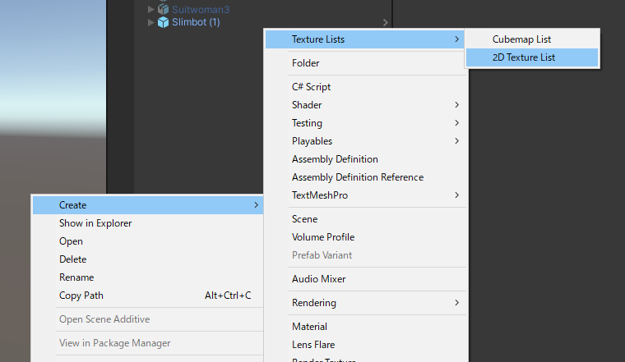Select Suitwoman3 in the hierarchy
Viewport: 625px width, 362px height.
[201, 9]
